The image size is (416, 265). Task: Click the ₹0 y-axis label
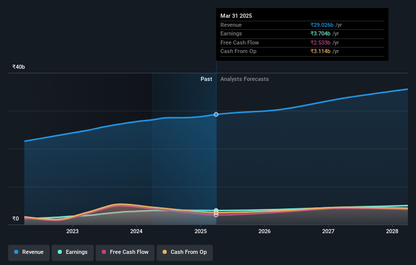(x=16, y=218)
